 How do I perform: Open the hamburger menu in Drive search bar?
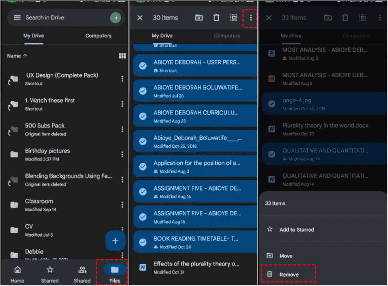click(x=17, y=18)
